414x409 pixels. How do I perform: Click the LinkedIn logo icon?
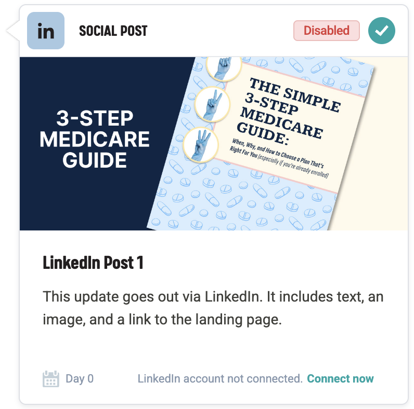tap(46, 31)
